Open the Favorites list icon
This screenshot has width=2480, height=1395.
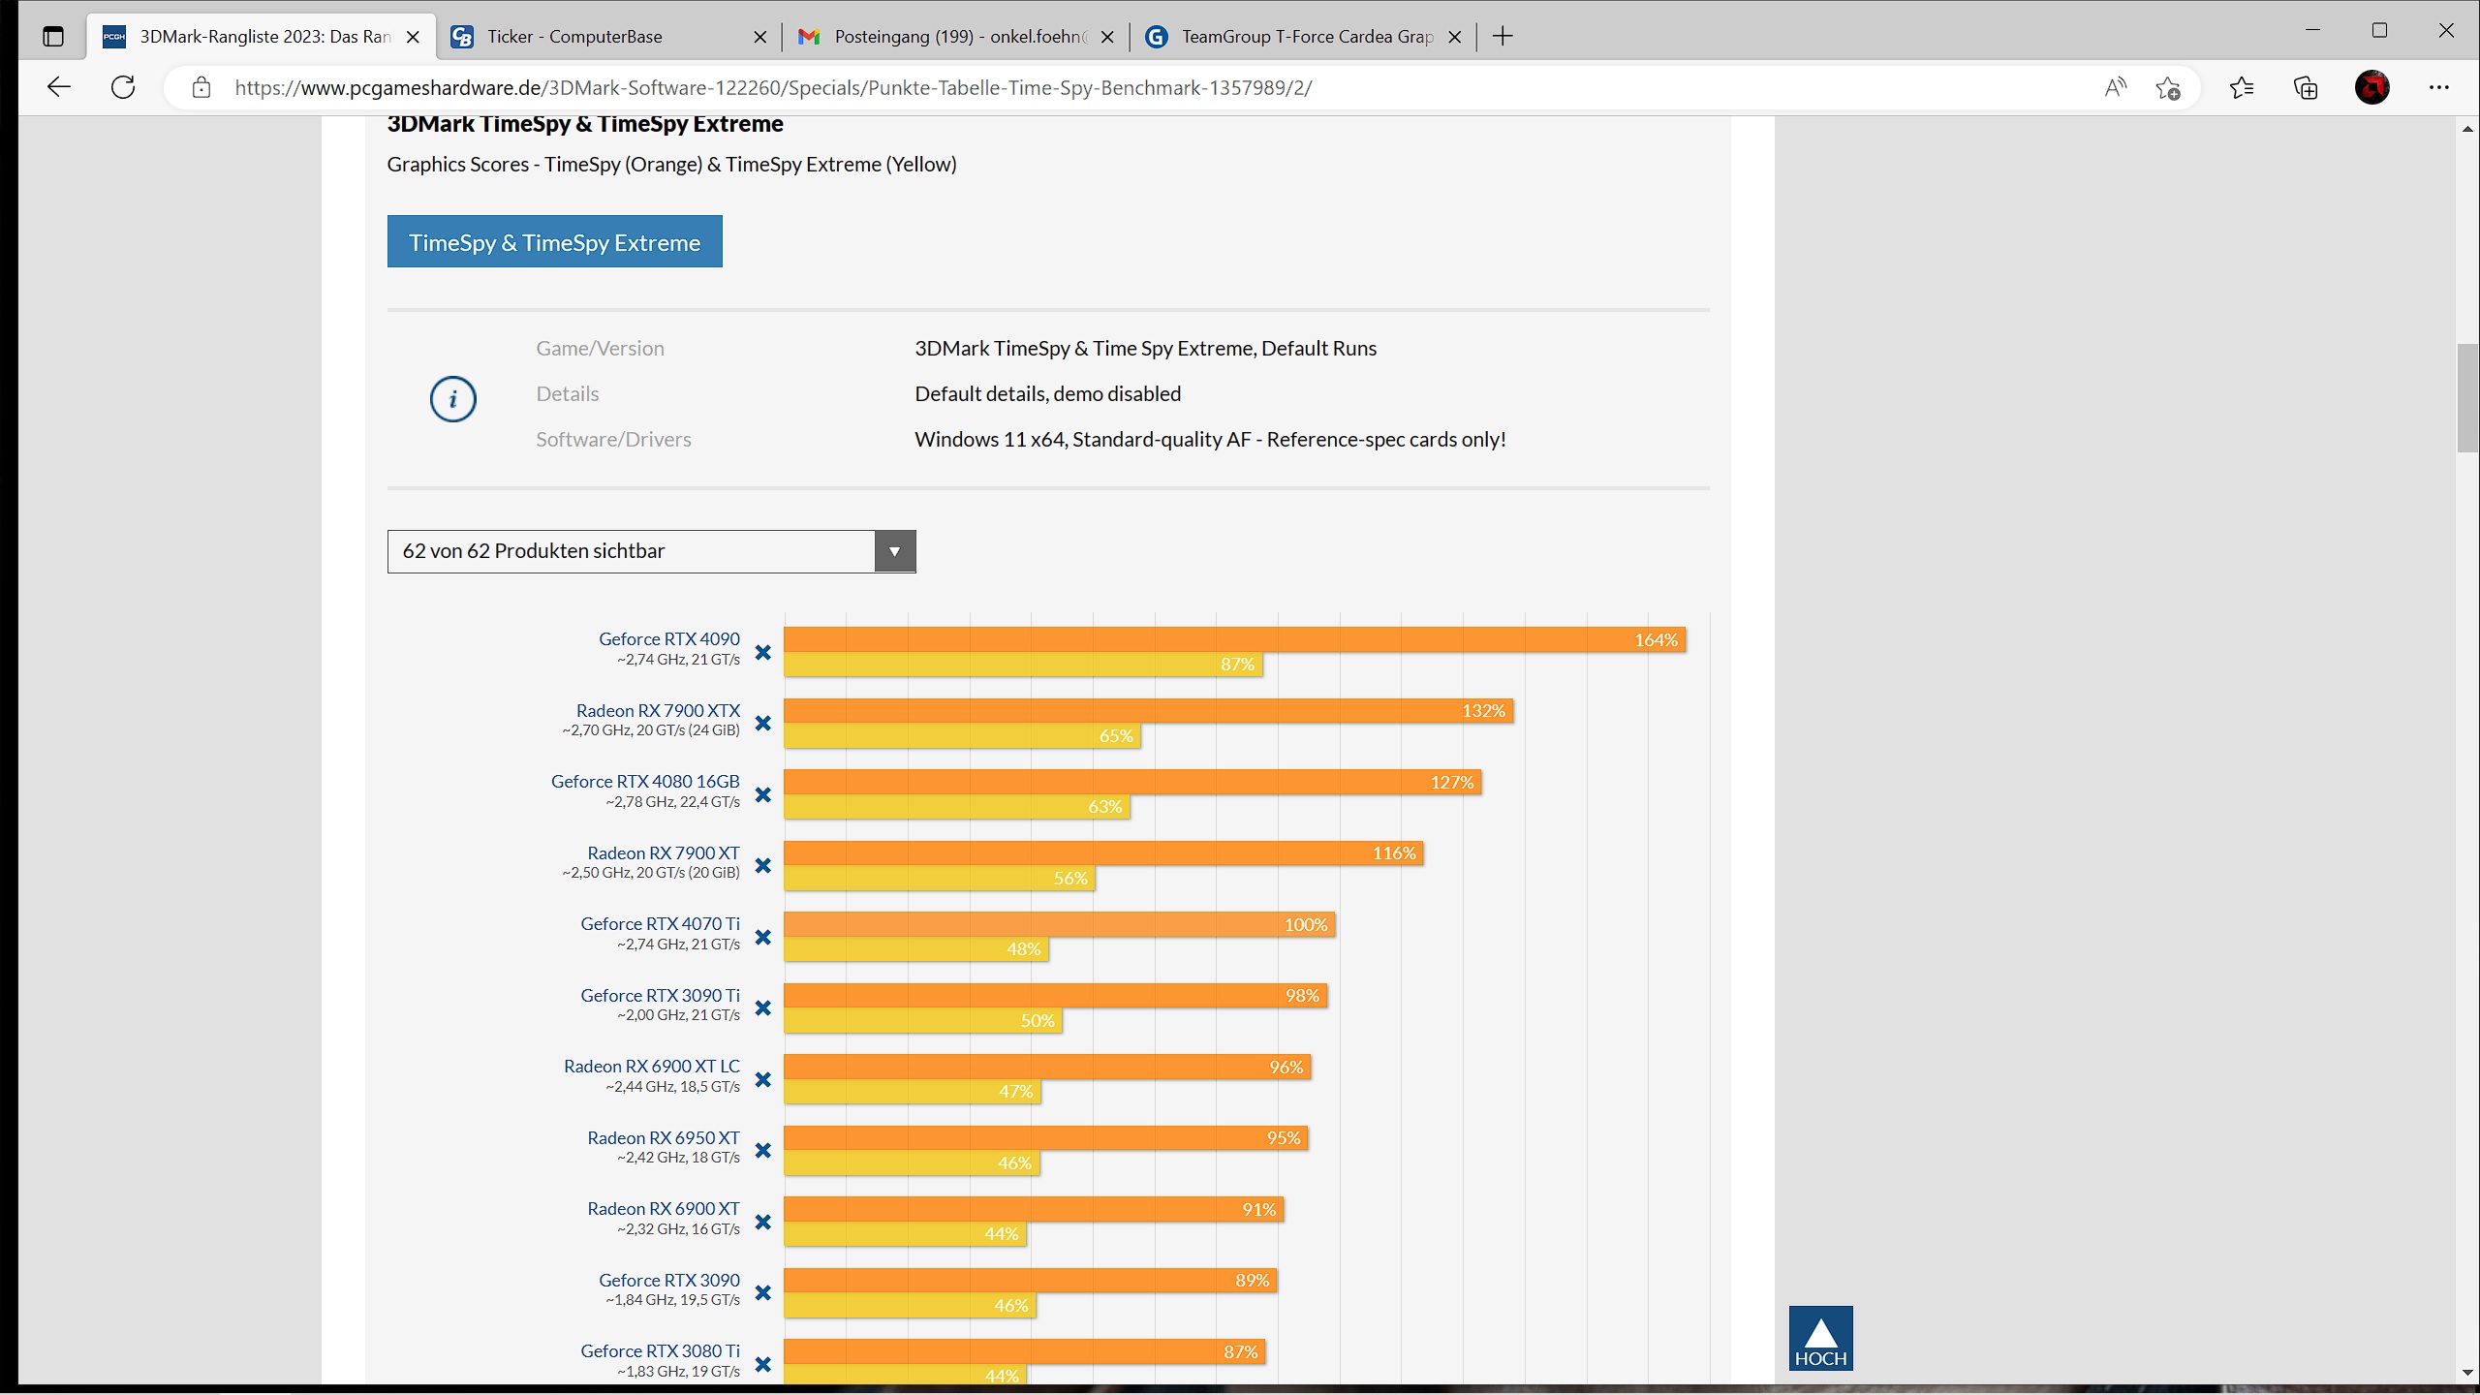click(2241, 88)
